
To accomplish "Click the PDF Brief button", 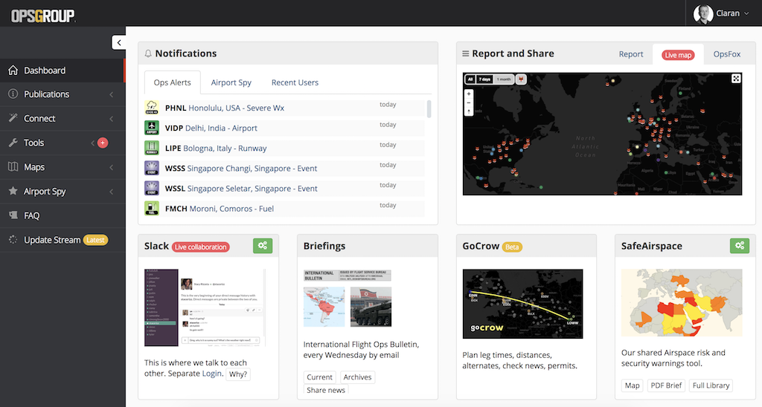I will [666, 385].
